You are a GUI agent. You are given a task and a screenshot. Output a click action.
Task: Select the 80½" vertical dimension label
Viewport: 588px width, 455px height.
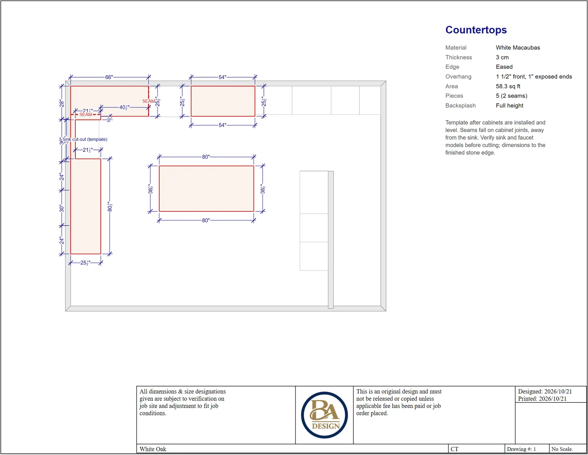point(110,206)
